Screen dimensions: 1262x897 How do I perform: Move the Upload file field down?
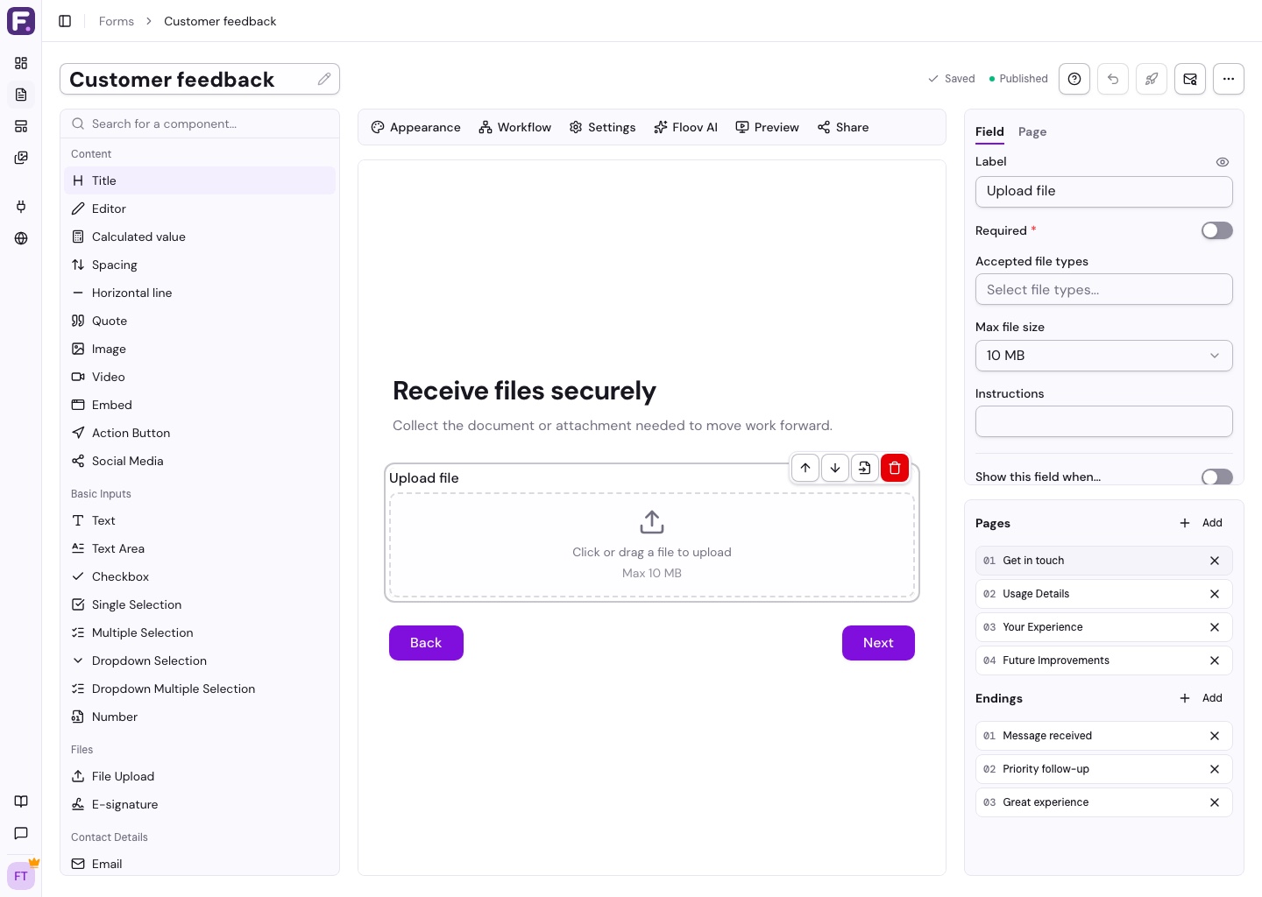835,468
